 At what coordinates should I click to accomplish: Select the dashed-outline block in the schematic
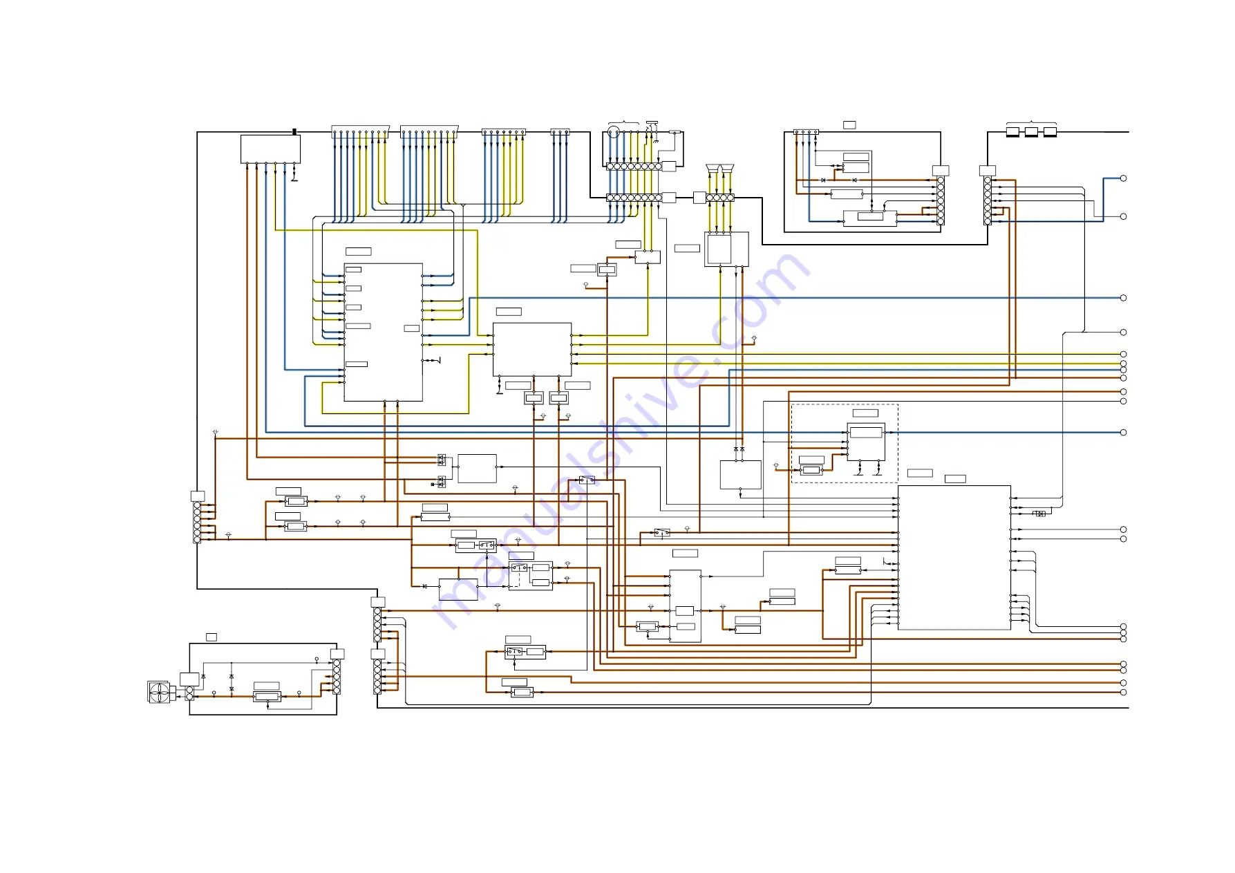[x=845, y=443]
